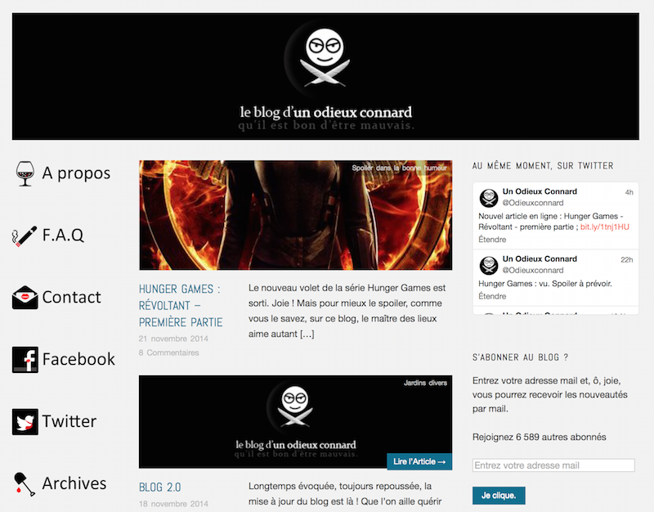The height and width of the screenshot is (512, 654).
Task: Click the Hunger Games article excerpt text
Action: (347, 311)
